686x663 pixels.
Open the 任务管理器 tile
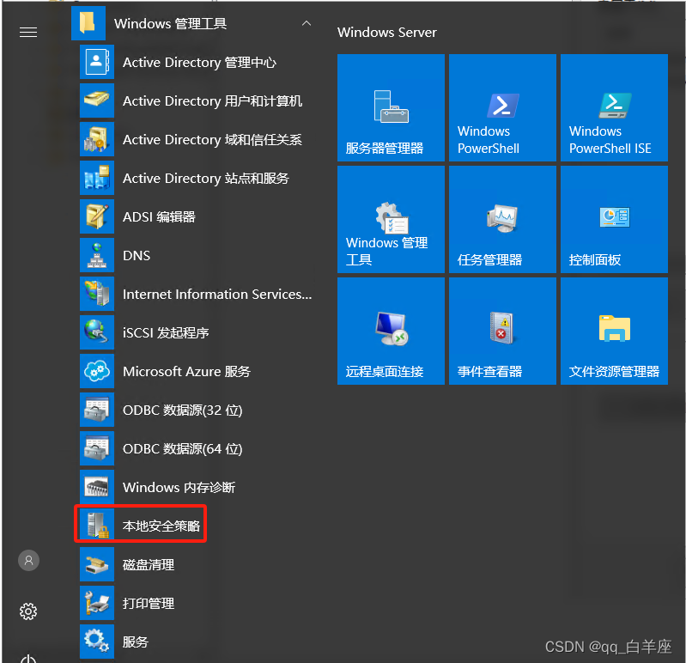pos(502,219)
